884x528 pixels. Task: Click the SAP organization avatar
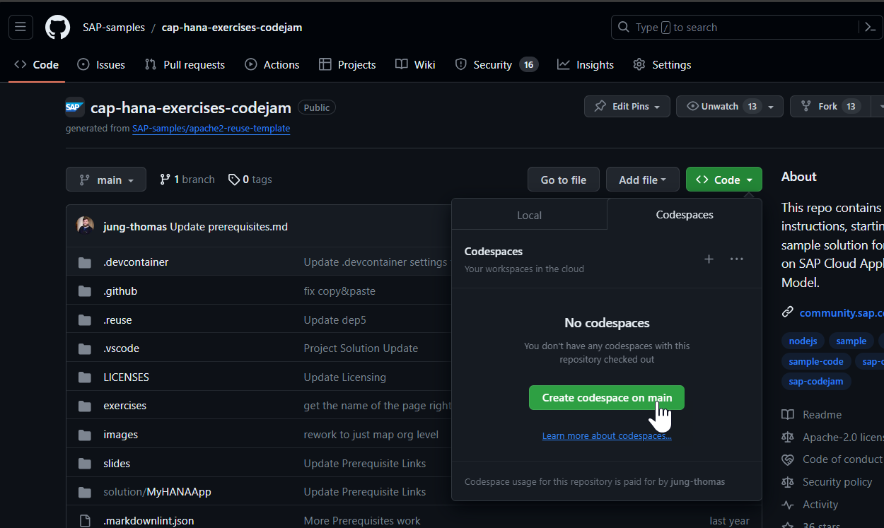point(74,107)
